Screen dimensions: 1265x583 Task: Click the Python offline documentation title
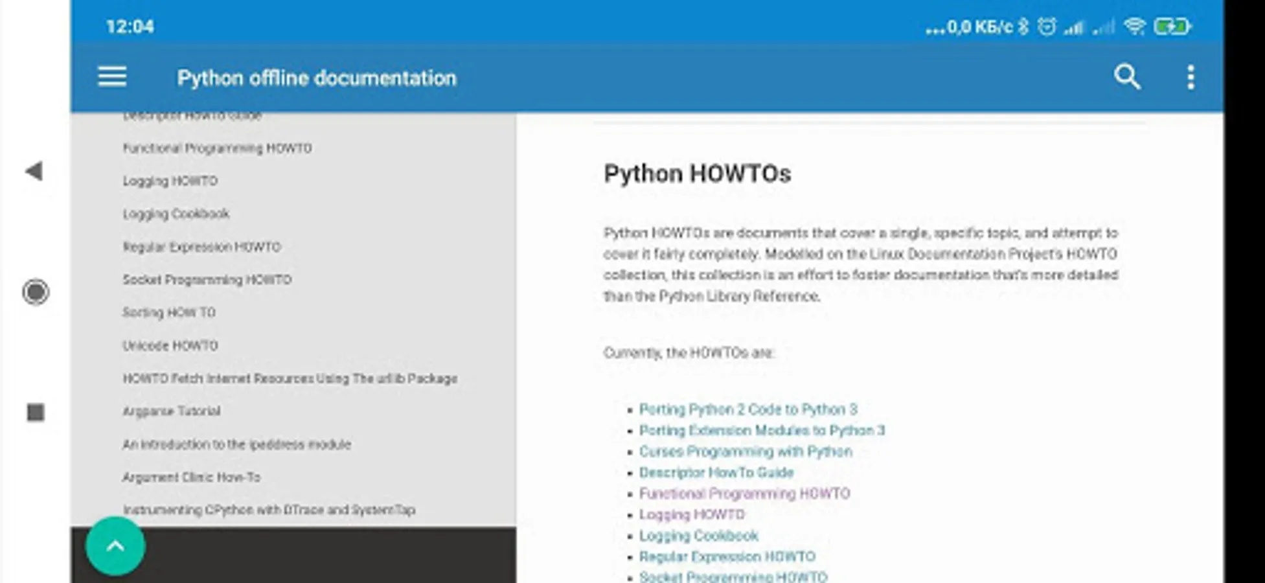[317, 78]
